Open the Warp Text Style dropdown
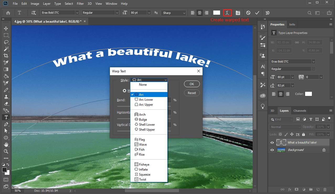This screenshot has height=194, width=335. [x=149, y=80]
